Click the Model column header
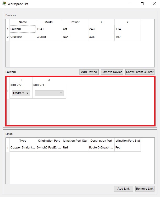 (x=49, y=22)
